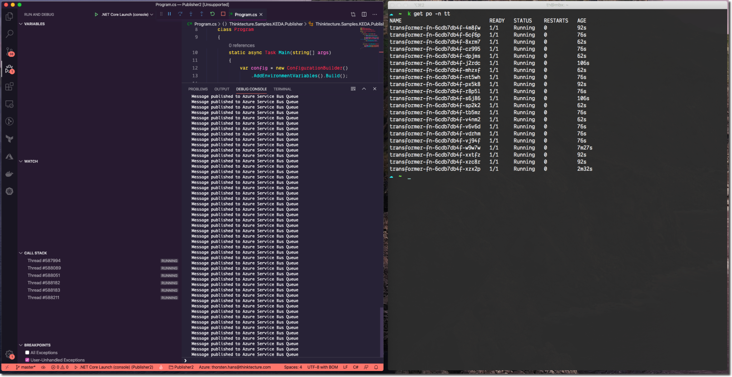This screenshot has width=732, height=377.
Task: Switch to the Problems tab
Action: (198, 89)
